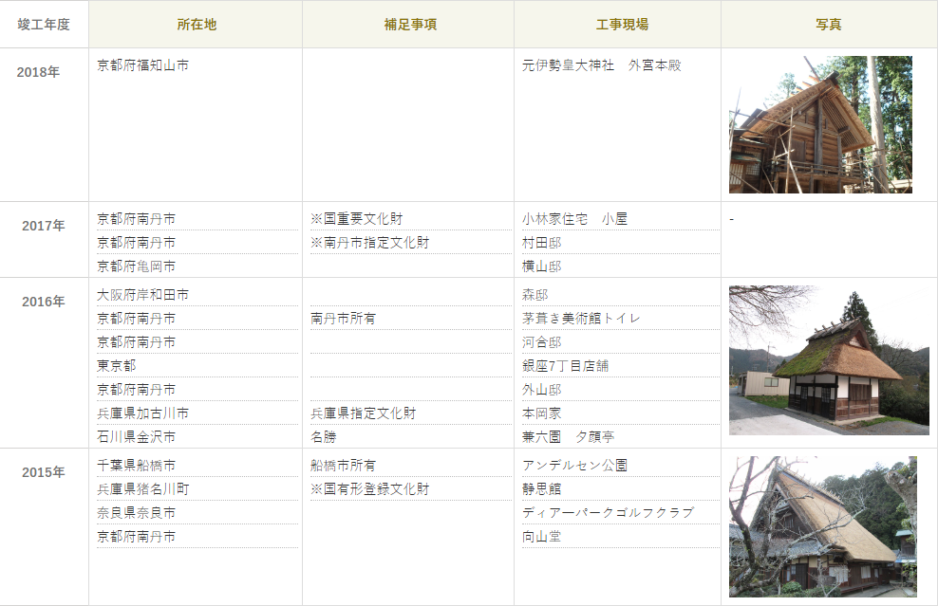This screenshot has width=938, height=606.
Task: Select the 小林家住宅 小屋 entry
Action: pyautogui.click(x=574, y=219)
